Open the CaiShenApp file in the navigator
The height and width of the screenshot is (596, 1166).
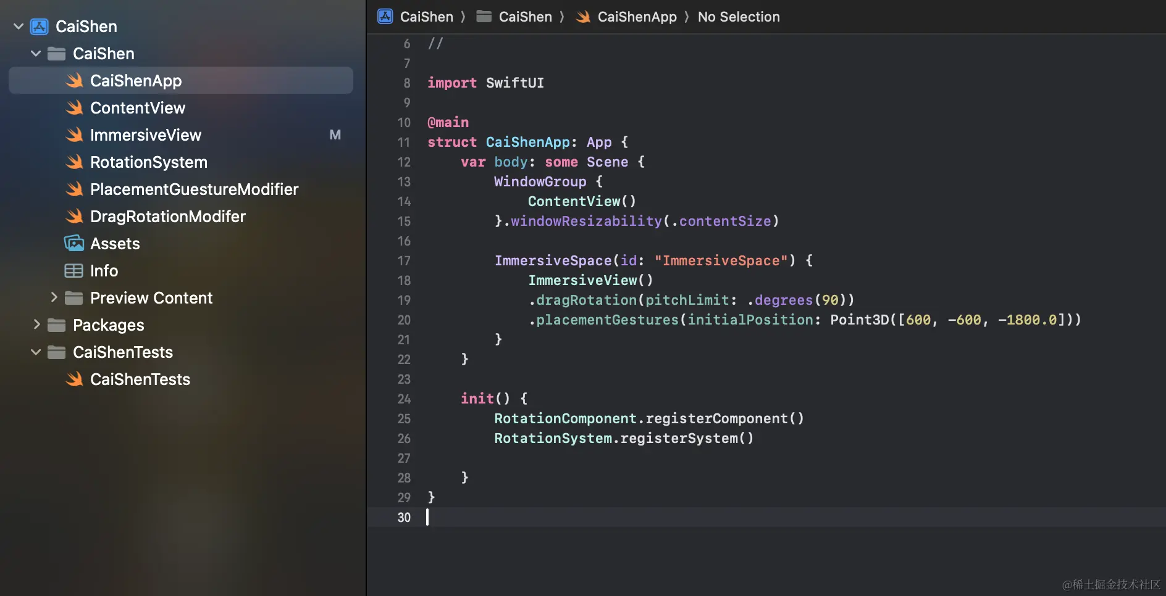pos(181,81)
